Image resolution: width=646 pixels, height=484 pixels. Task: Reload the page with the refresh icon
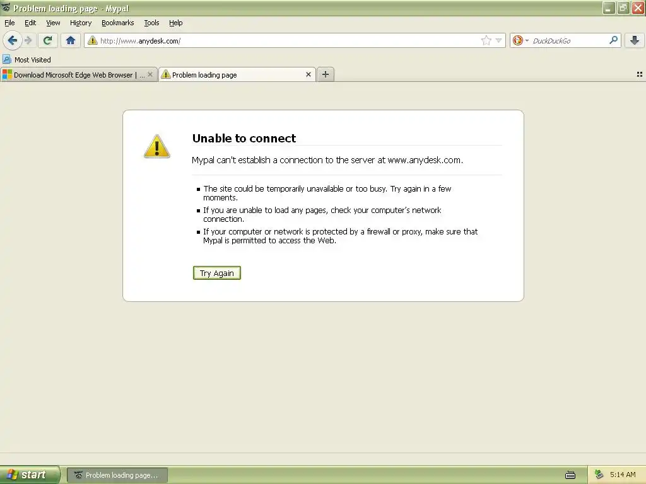[x=47, y=40]
